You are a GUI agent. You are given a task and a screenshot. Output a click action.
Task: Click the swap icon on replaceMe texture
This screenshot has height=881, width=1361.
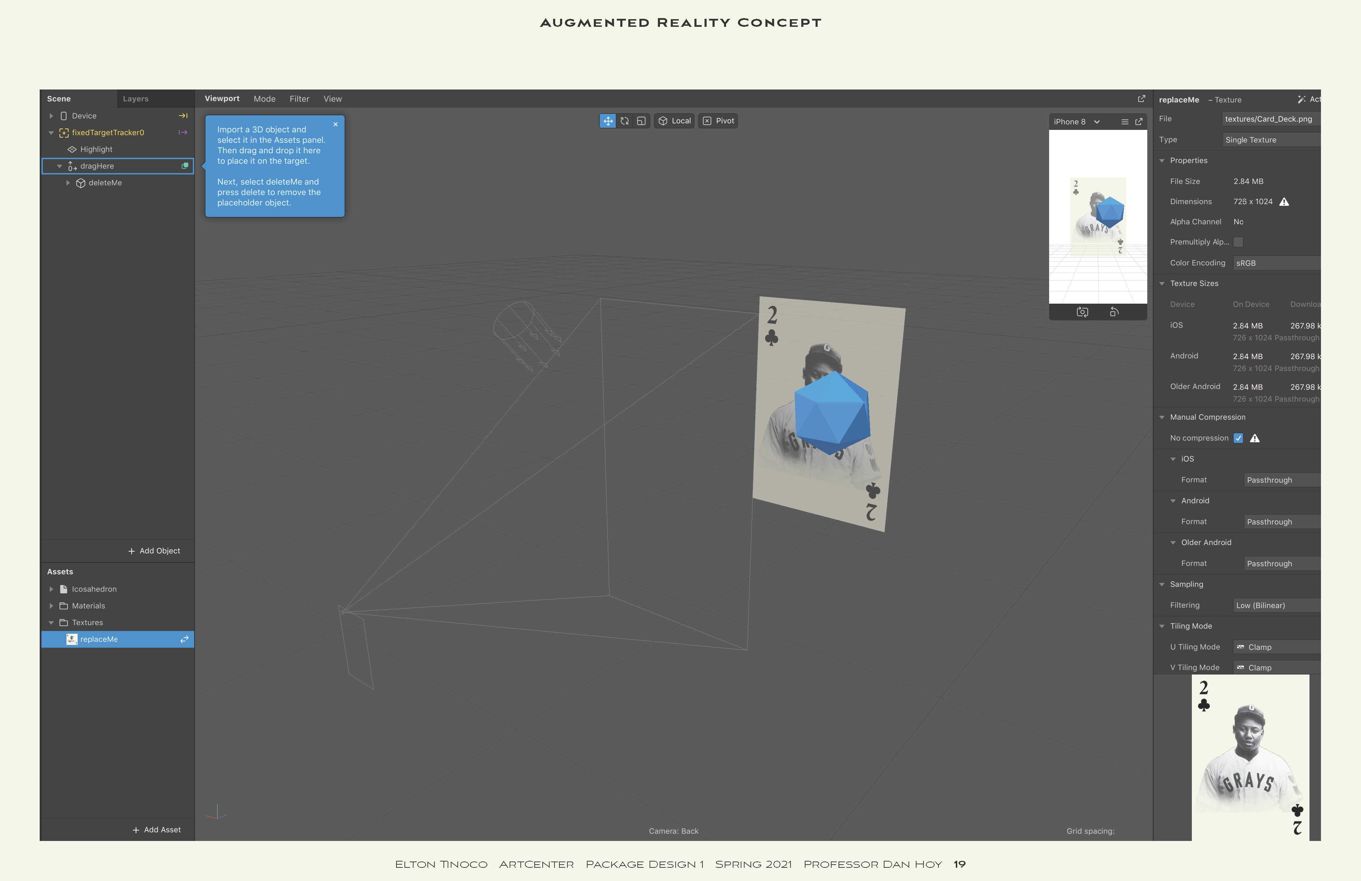pos(184,640)
